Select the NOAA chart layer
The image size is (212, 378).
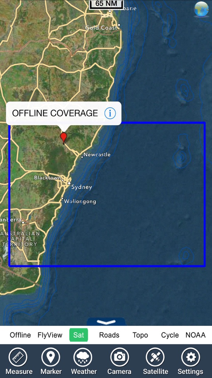click(x=195, y=335)
